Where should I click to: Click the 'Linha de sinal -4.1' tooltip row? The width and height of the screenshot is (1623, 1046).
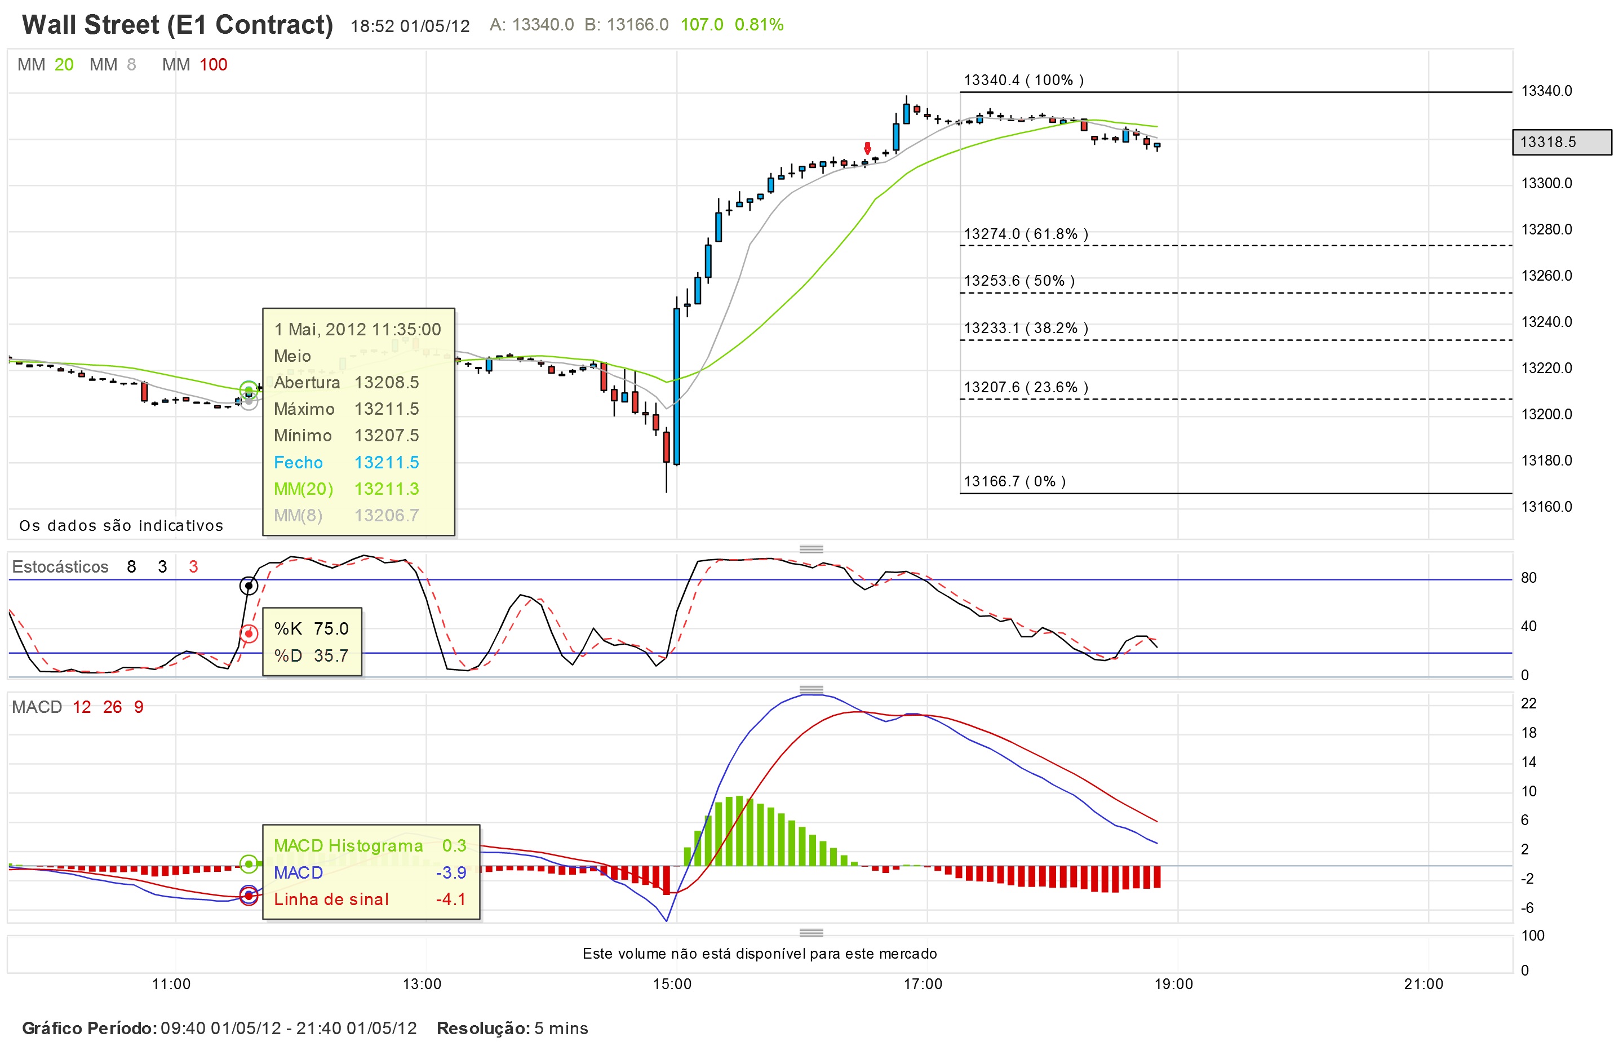click(370, 899)
